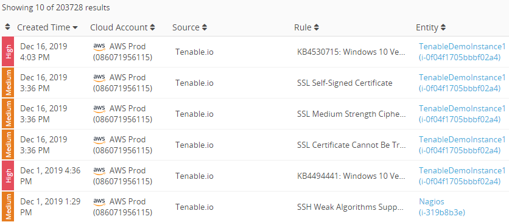Click Medium severity badge on SSL Self-Signed row
The height and width of the screenshot is (222, 509).
click(8, 83)
